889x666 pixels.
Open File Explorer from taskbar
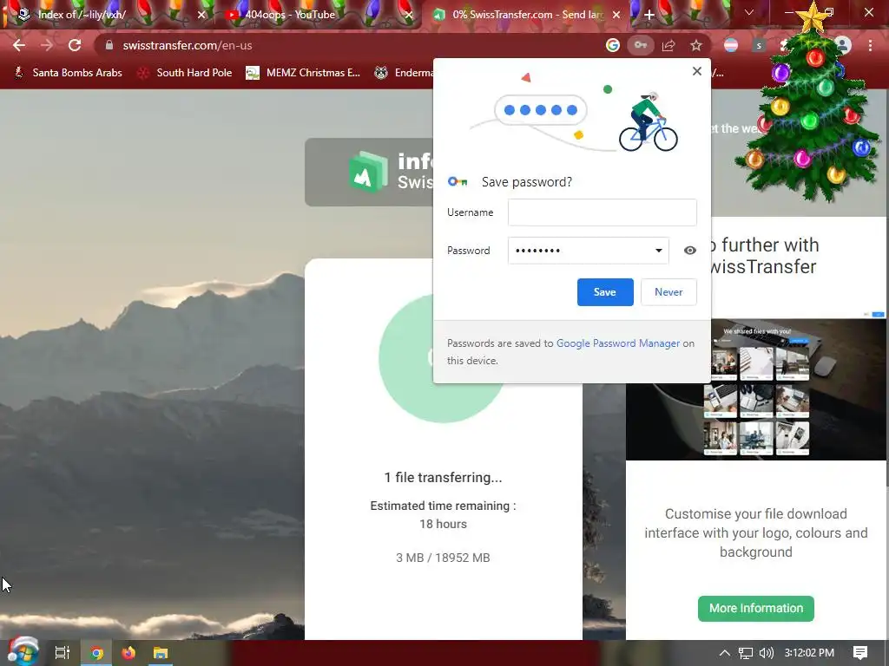161,653
